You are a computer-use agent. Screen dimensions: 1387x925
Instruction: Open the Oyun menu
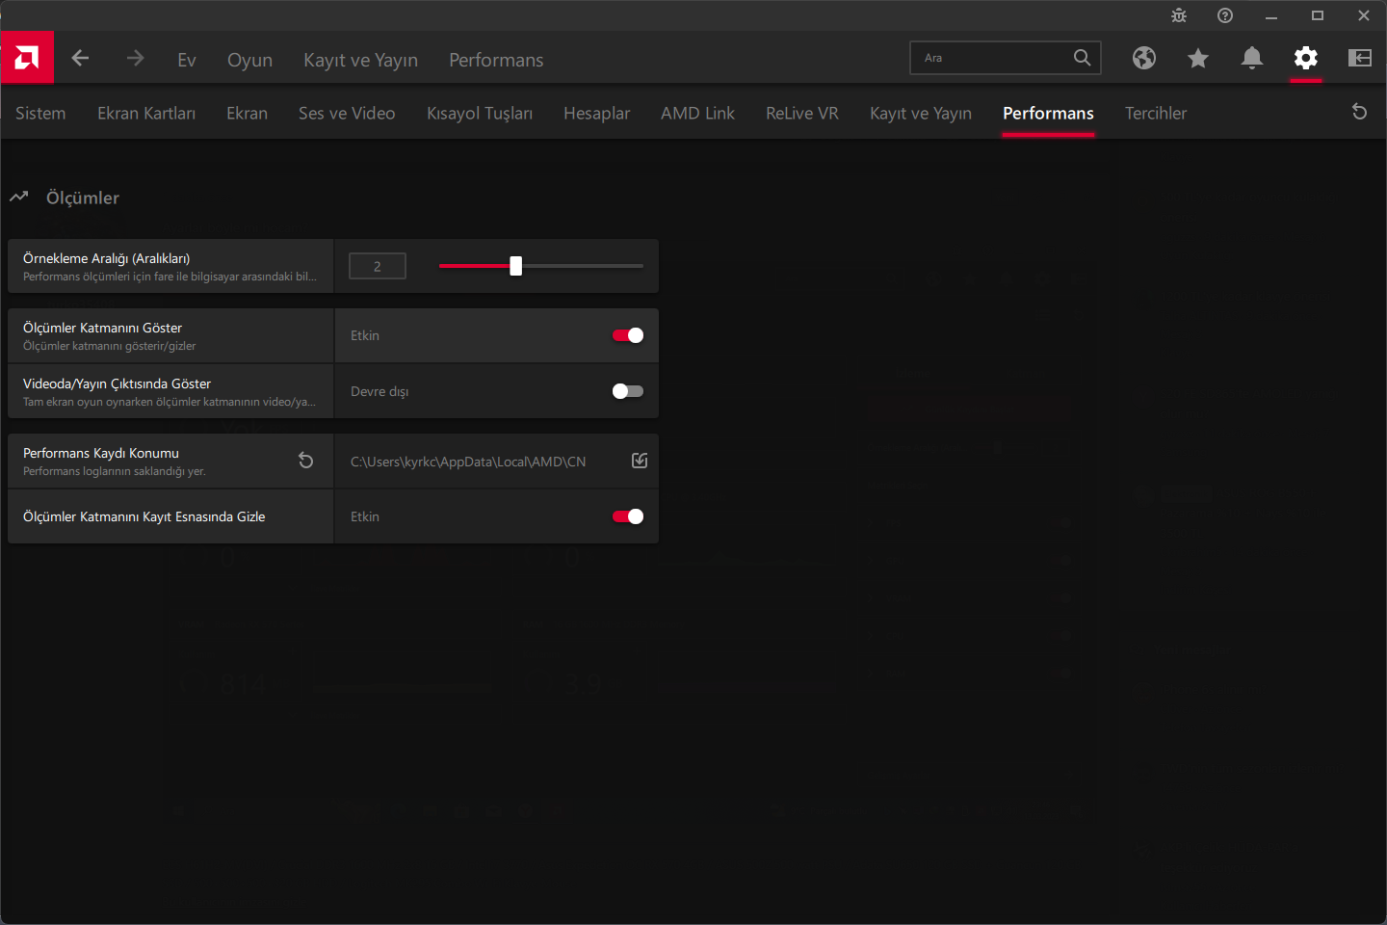[249, 60]
